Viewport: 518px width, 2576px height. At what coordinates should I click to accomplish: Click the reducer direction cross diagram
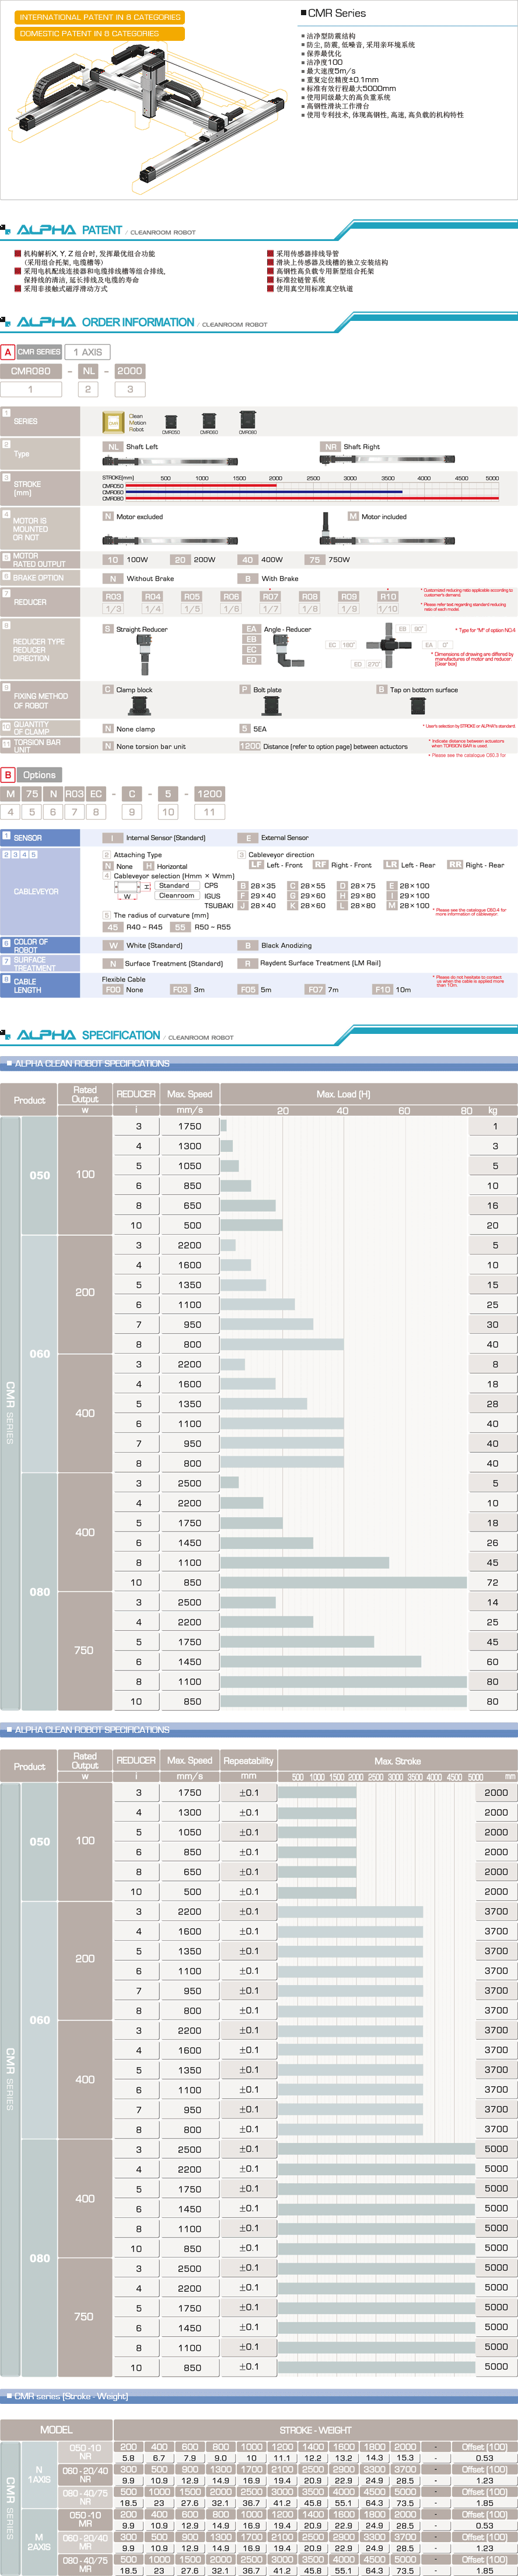pos(390,645)
